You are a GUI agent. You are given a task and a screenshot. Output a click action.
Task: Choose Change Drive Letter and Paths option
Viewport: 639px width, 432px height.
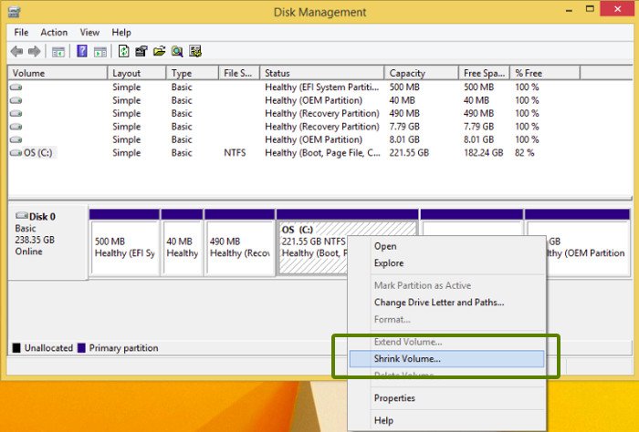click(x=438, y=303)
